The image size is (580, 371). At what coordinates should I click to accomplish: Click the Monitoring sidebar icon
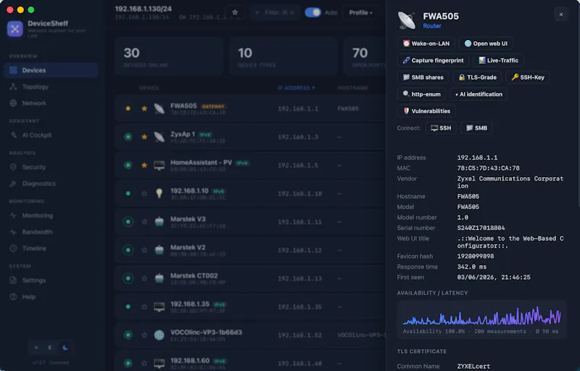(x=13, y=216)
